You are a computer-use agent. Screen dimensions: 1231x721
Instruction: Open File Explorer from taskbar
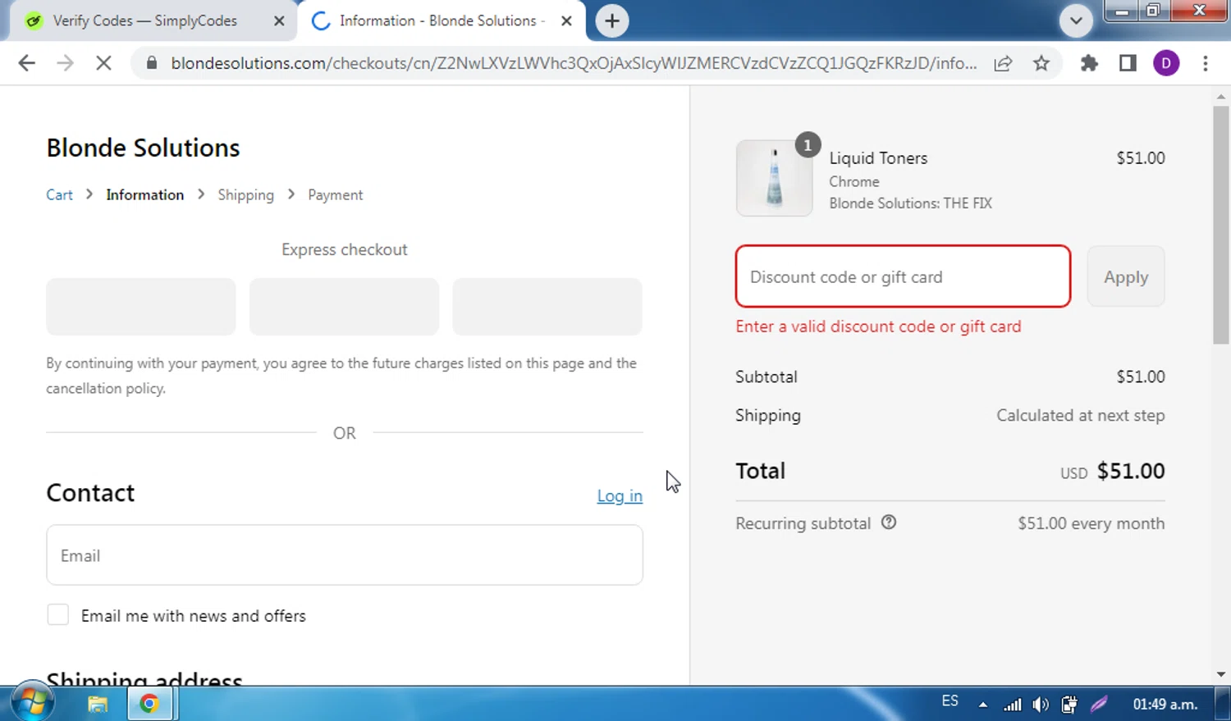pos(98,704)
